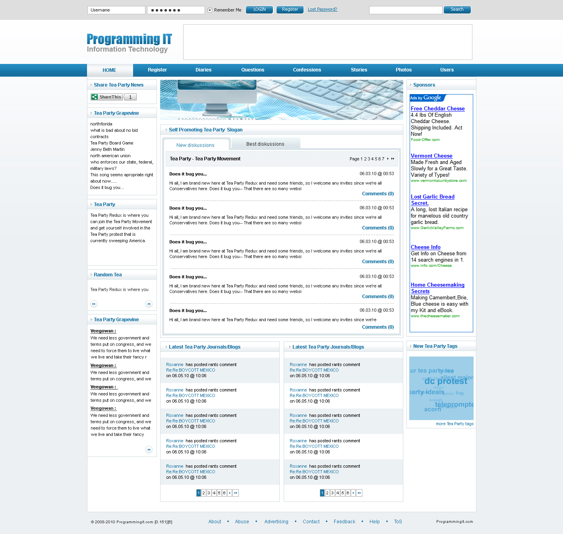Image resolution: width=563 pixels, height=534 pixels.
Task: Enable the Remember Me option
Action: 209,10
